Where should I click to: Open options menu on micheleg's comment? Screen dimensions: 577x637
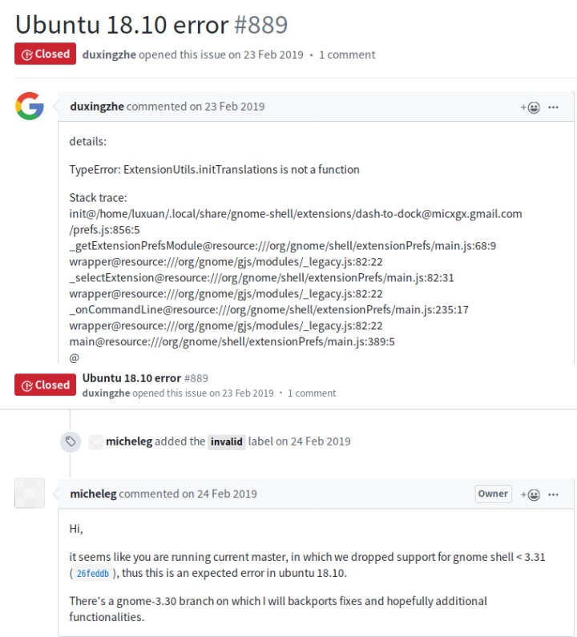(553, 494)
